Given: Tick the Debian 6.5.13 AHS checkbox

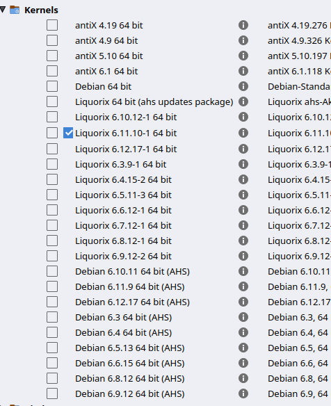Looking at the screenshot, I should (52, 348).
